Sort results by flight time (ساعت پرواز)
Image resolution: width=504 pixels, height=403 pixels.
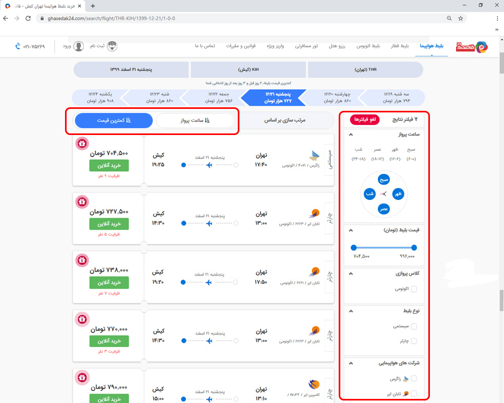click(195, 120)
